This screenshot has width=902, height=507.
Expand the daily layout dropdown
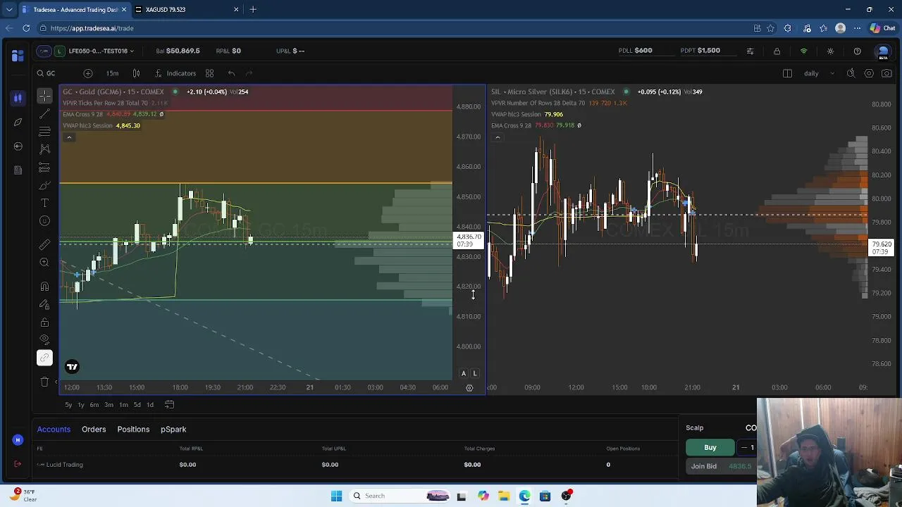tap(819, 73)
